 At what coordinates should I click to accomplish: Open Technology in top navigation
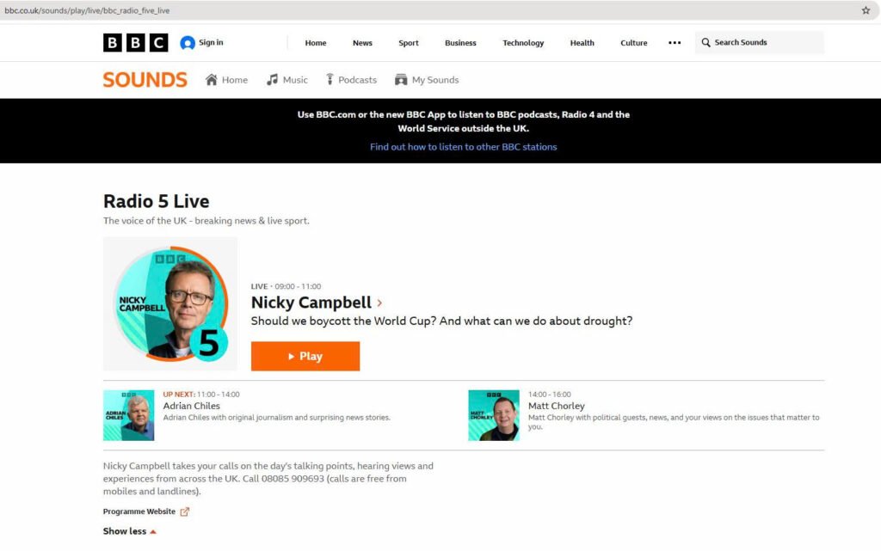pyautogui.click(x=523, y=43)
